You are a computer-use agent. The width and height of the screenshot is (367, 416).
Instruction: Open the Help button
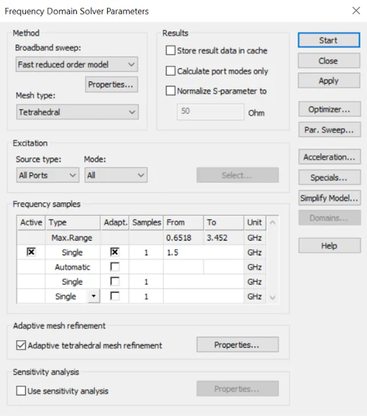pyautogui.click(x=329, y=246)
